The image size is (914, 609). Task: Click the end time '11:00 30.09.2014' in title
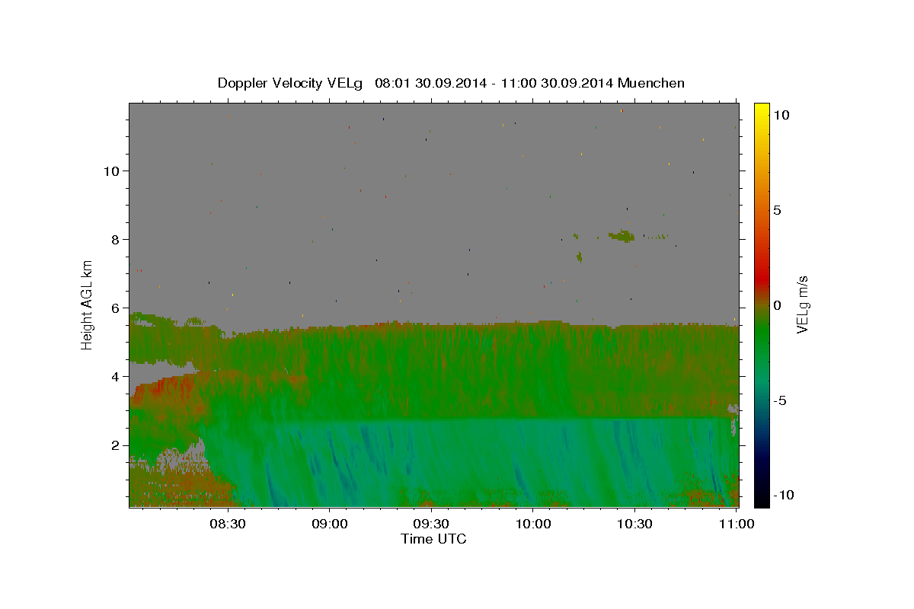(556, 83)
